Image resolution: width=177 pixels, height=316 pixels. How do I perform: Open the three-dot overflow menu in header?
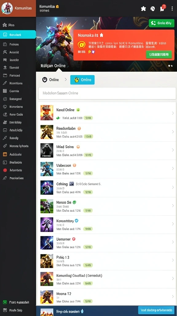172,8
